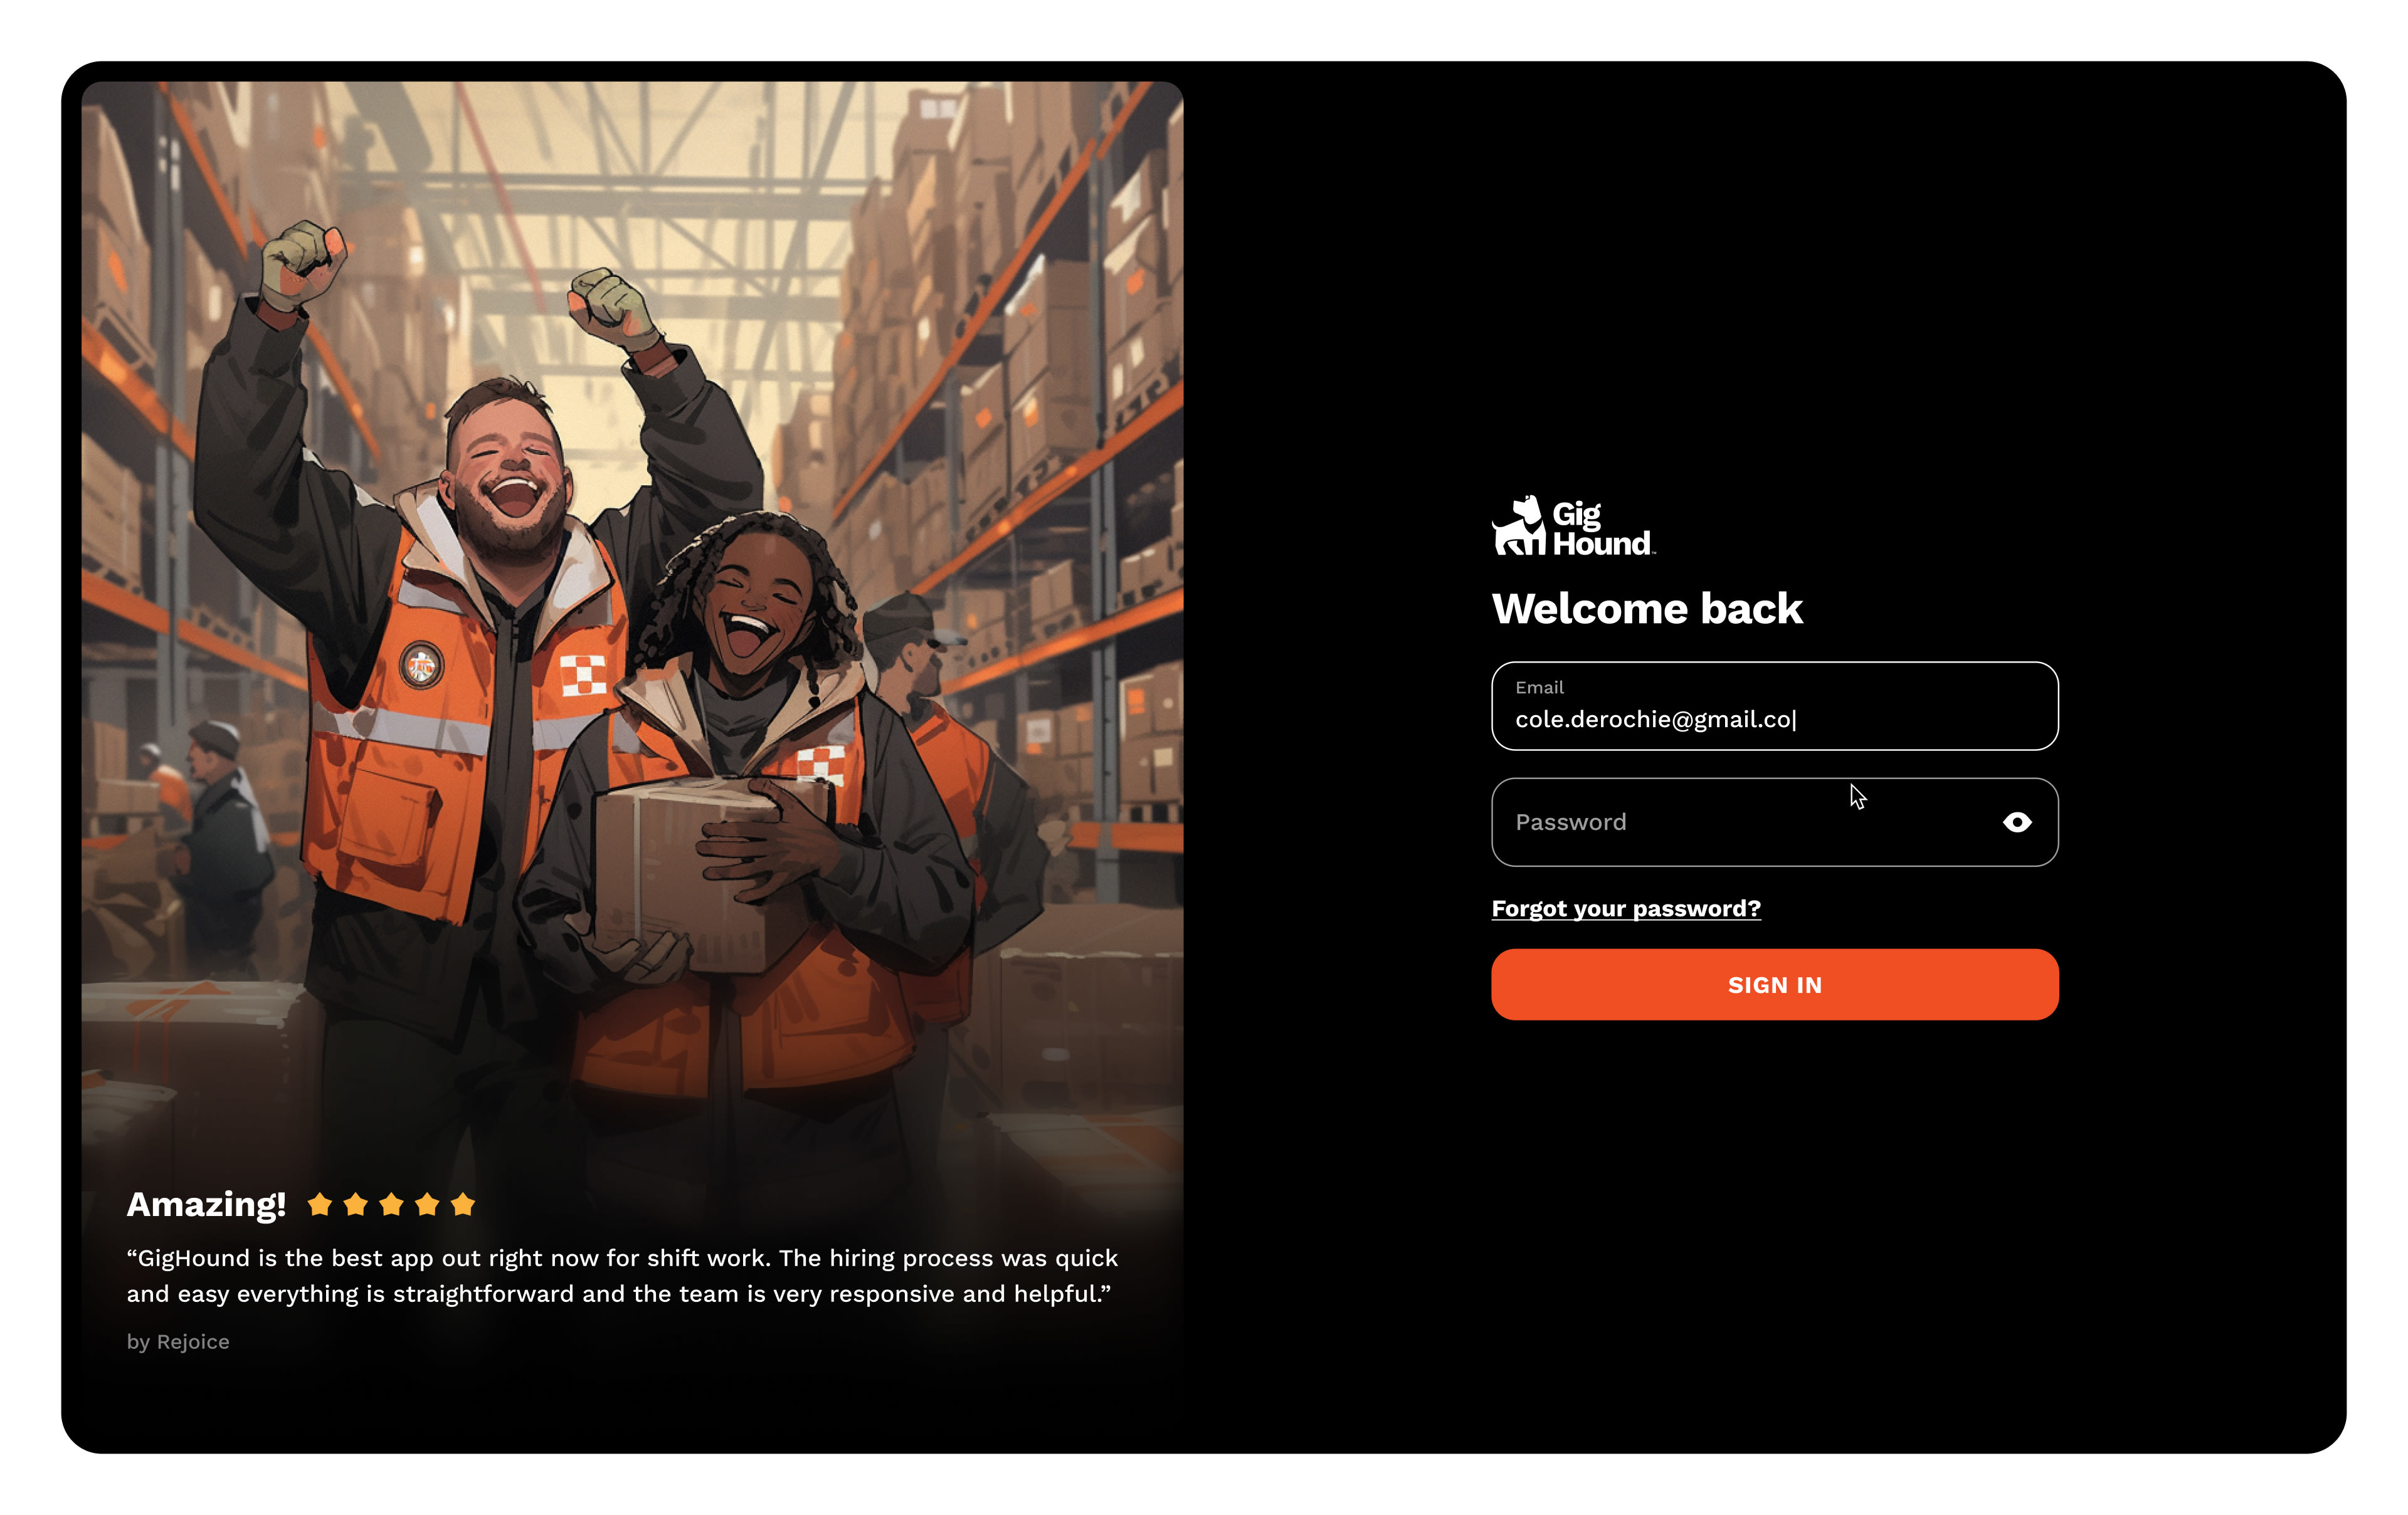Click the first rating star
The image size is (2408, 1515).
(320, 1204)
